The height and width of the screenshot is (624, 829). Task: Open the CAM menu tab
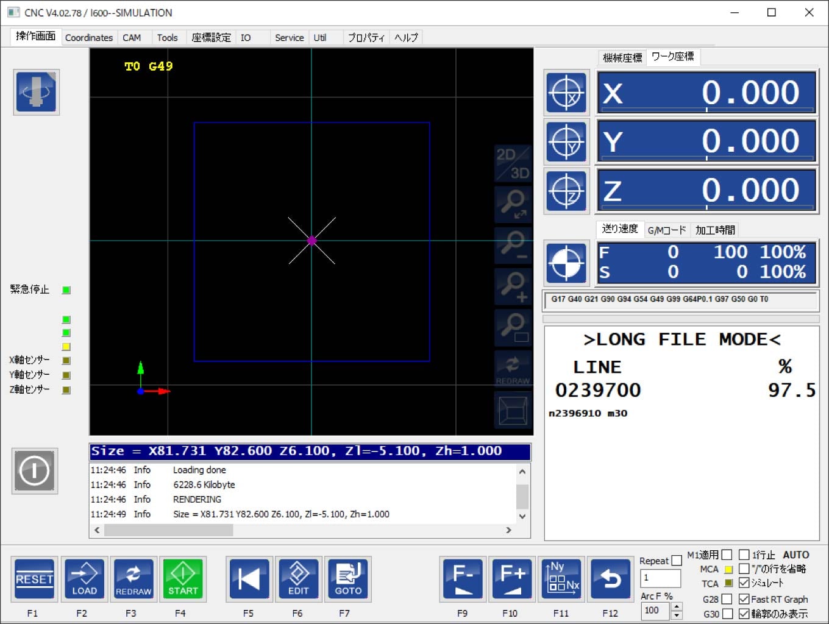pos(132,38)
